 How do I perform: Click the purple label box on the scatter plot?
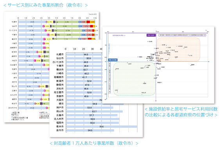(x=151, y=35)
